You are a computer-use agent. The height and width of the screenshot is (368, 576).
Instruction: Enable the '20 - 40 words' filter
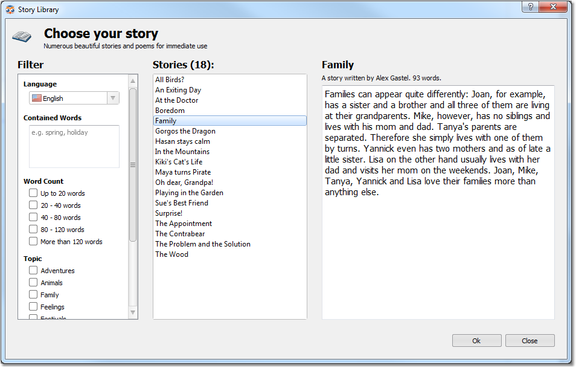pyautogui.click(x=33, y=205)
